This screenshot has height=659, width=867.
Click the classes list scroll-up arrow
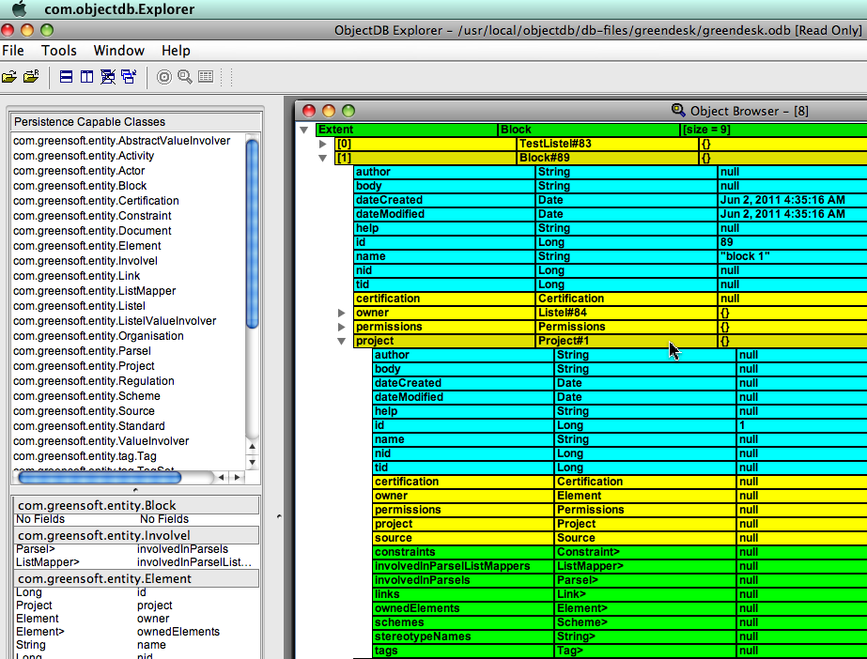(x=252, y=446)
